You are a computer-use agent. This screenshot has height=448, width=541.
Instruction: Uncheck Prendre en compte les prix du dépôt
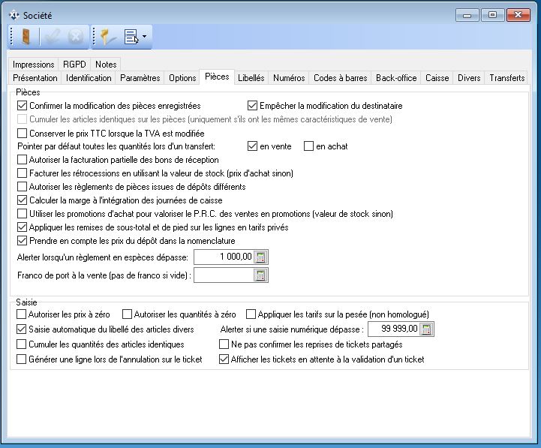tap(22, 241)
